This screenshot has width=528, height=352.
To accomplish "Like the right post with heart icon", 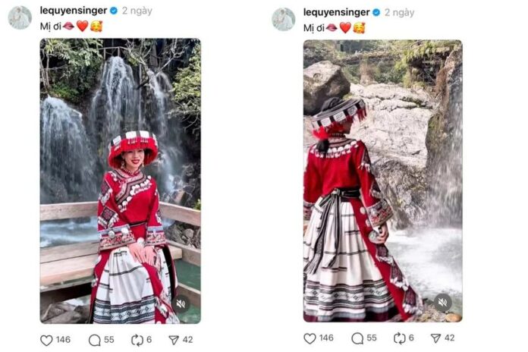I will [x=310, y=338].
